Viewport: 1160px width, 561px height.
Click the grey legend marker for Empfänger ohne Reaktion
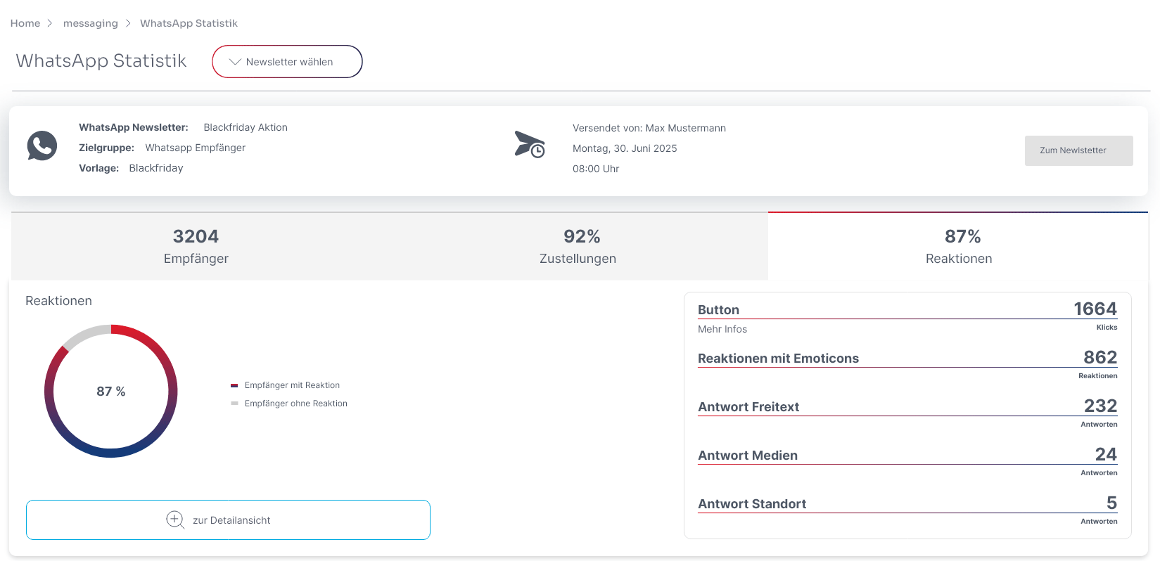234,404
